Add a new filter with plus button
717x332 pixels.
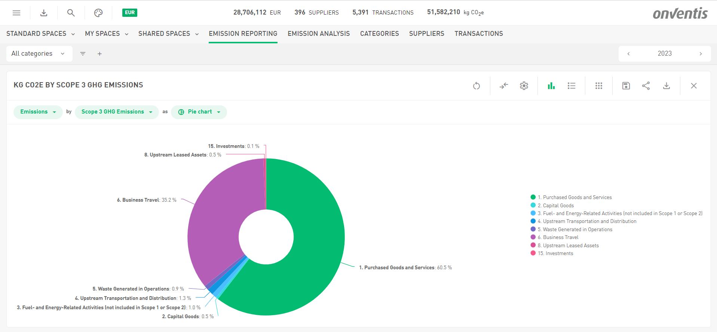99,54
